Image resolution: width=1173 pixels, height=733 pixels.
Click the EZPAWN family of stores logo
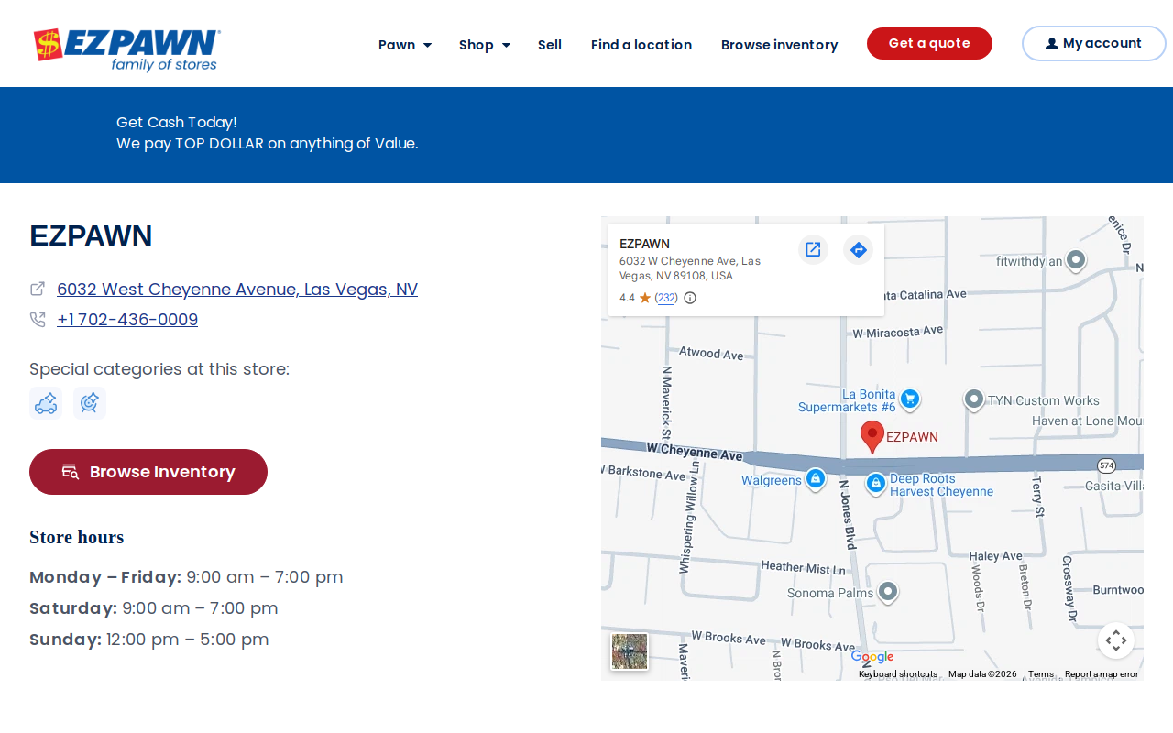[x=127, y=49]
